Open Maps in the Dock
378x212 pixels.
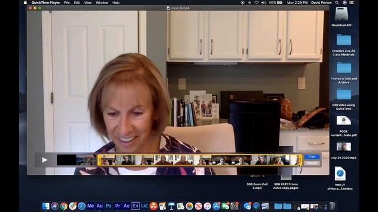click(180, 206)
